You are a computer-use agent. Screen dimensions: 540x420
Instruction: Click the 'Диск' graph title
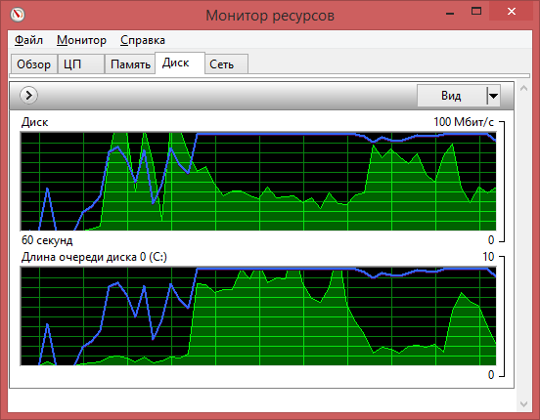point(35,122)
